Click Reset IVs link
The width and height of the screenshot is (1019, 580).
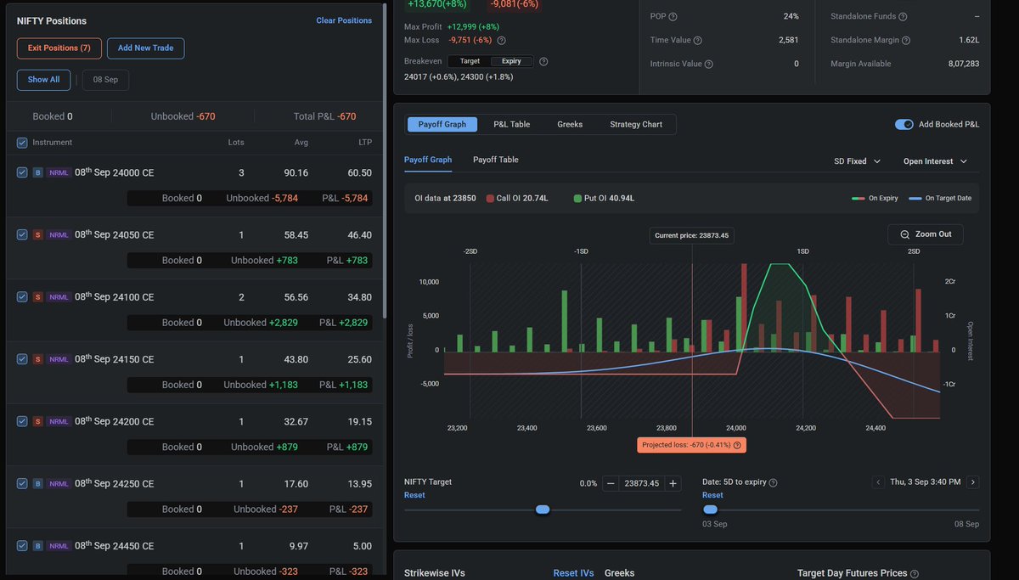click(573, 573)
